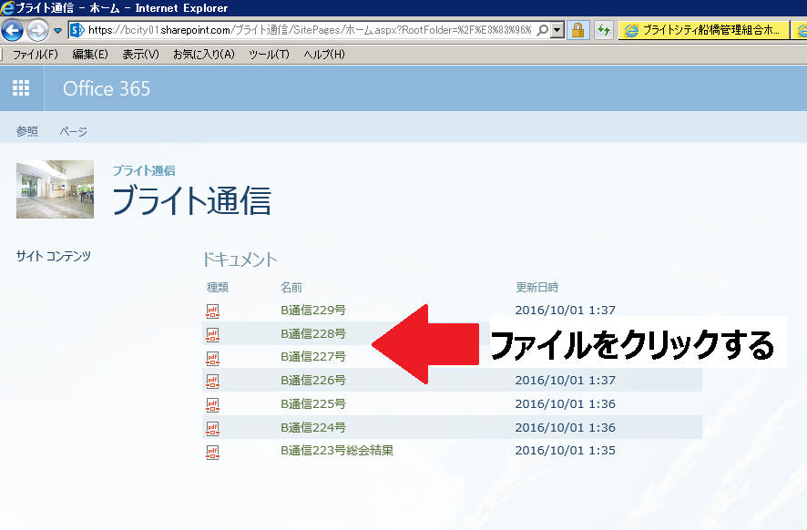The height and width of the screenshot is (530, 807).
Task: Click the small ブライト通信 breadcrumb link
Action: pos(144,170)
